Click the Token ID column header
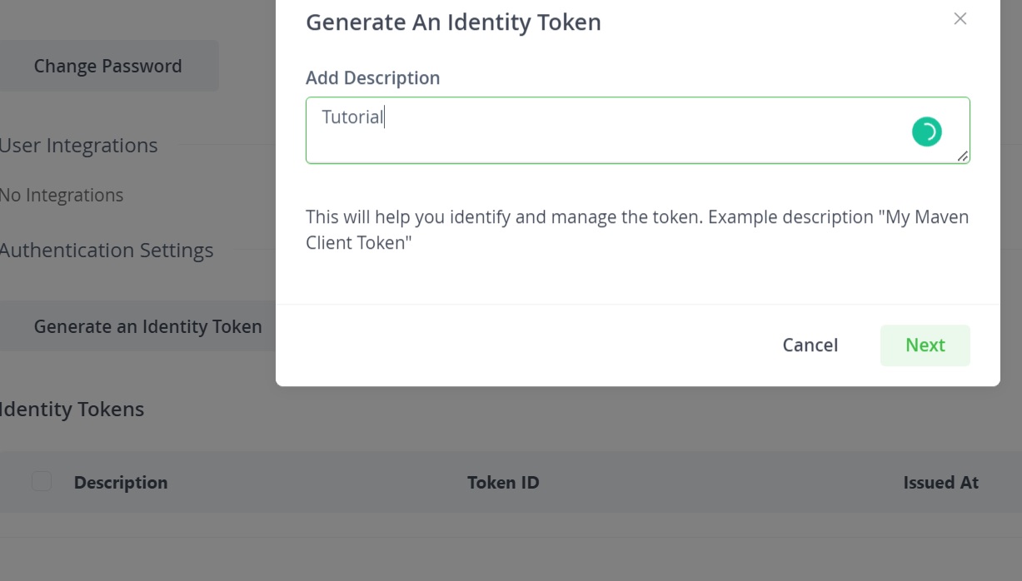The width and height of the screenshot is (1022, 581). (x=503, y=483)
